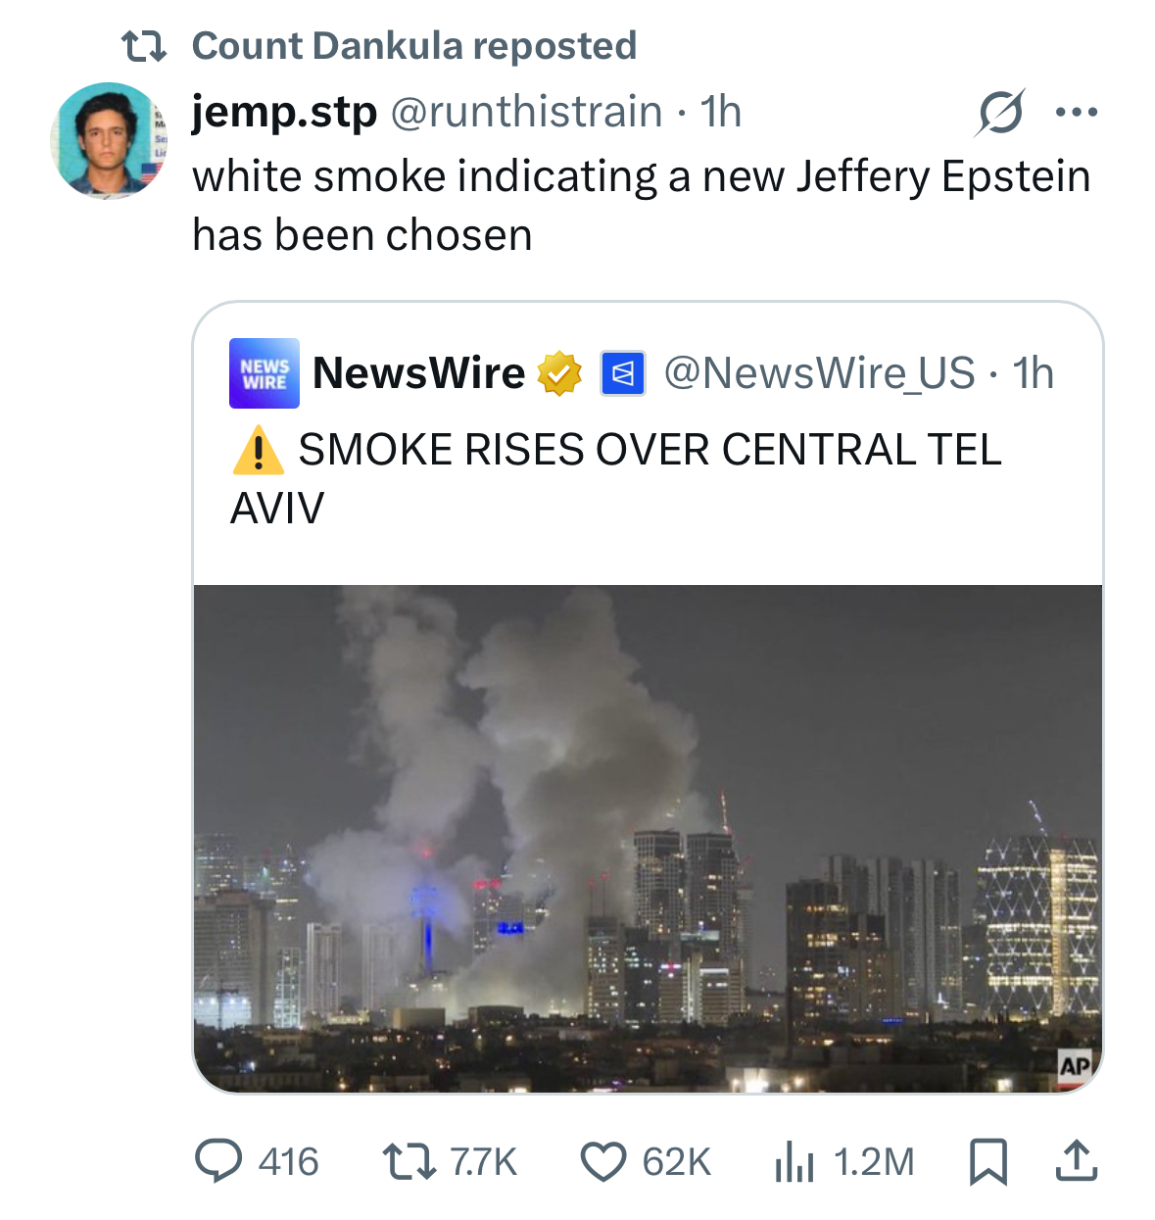Open the view analytics bar chart icon
Viewport: 1155px width, 1220px height.
click(794, 1162)
